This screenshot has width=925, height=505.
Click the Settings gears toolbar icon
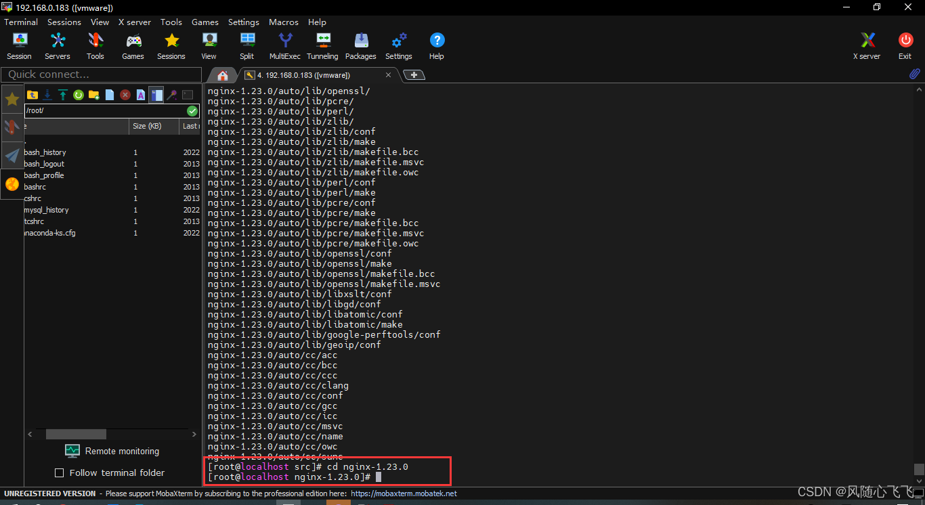(399, 46)
